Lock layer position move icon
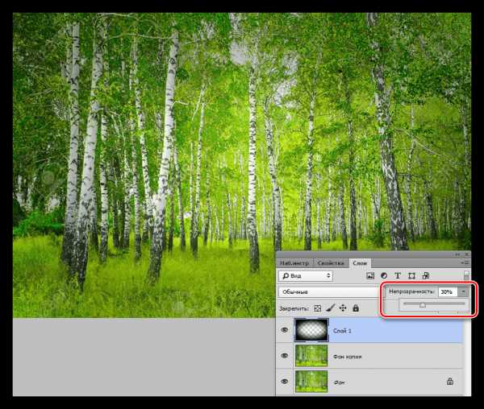This screenshot has height=409, width=484. point(343,308)
